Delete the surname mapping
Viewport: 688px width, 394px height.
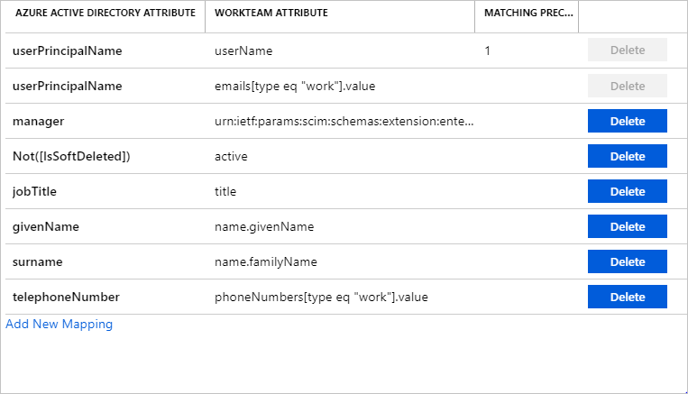pos(627,261)
